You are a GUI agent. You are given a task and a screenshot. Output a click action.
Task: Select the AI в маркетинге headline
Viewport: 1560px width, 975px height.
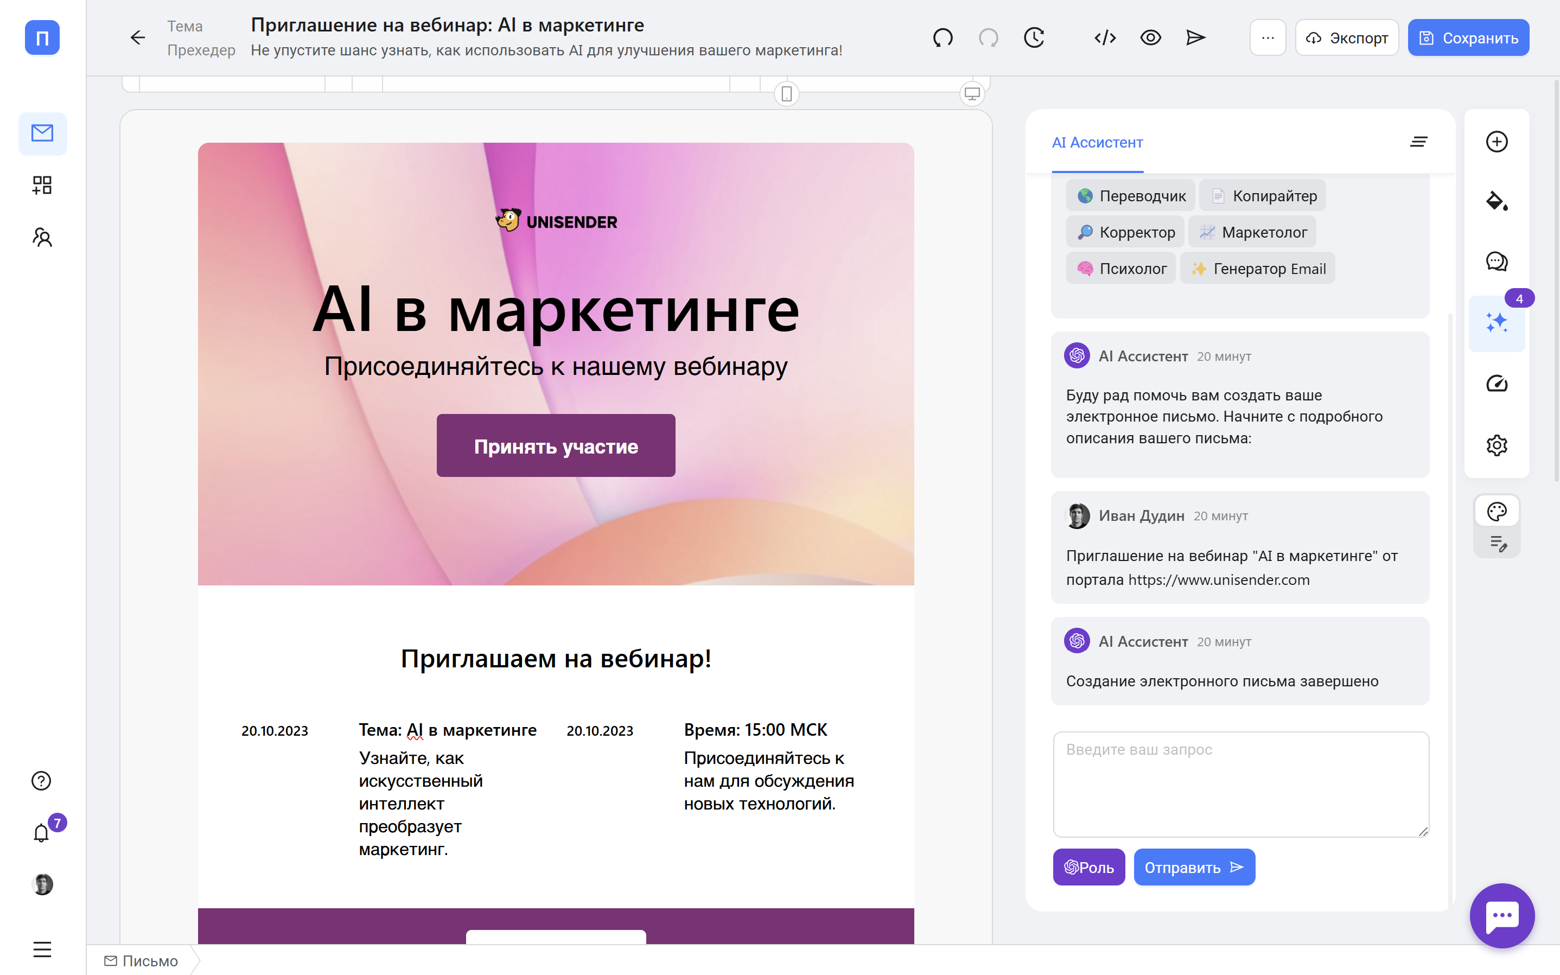point(556,310)
